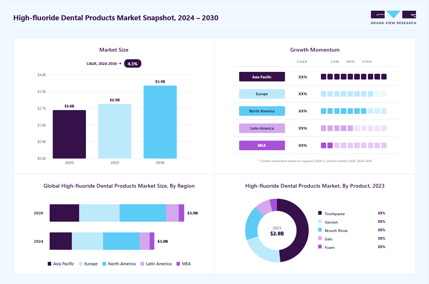Click the Europe growth momentum label

[262, 94]
